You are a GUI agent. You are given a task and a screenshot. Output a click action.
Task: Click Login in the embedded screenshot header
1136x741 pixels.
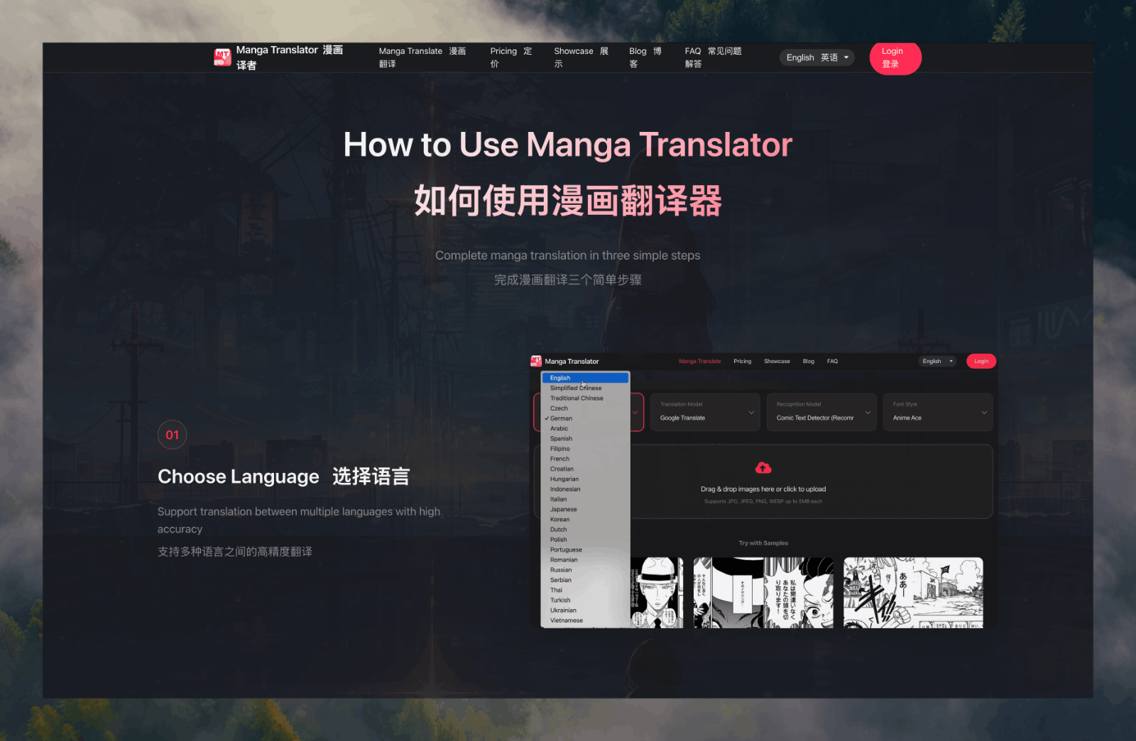pyautogui.click(x=981, y=361)
